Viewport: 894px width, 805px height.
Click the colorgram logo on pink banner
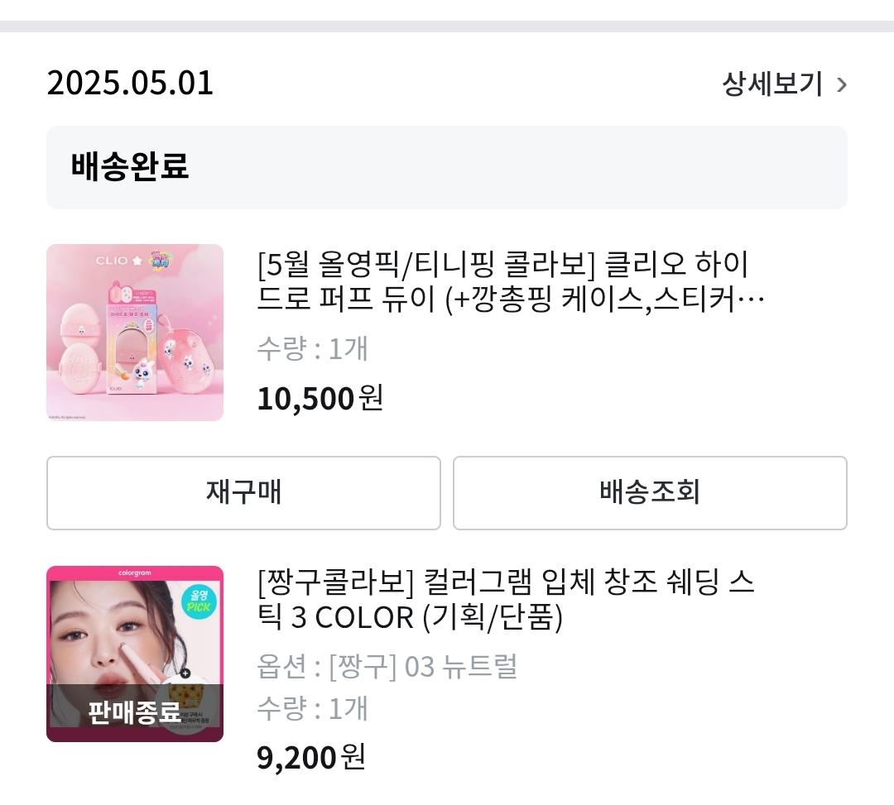pyautogui.click(x=135, y=573)
